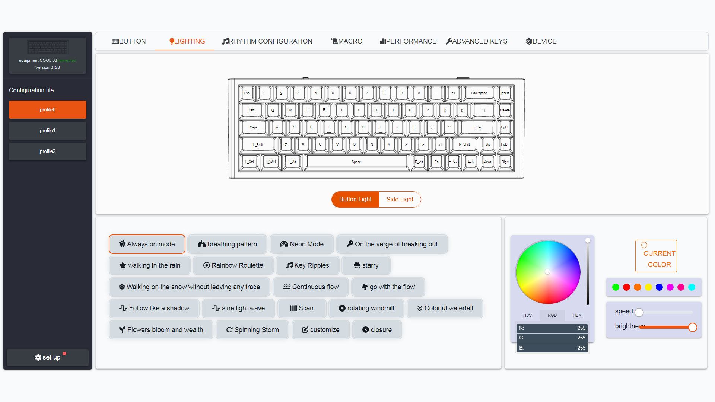Select Key Ripples effect
This screenshot has height=402, width=715.
tap(308, 265)
